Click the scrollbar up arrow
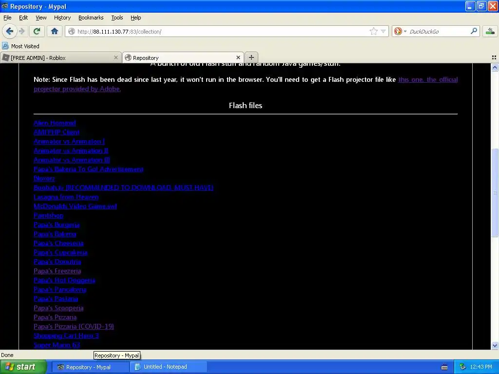The height and width of the screenshot is (374, 499). click(495, 67)
